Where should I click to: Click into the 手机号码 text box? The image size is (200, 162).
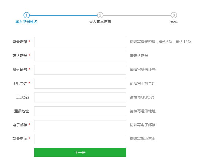(x=80, y=84)
